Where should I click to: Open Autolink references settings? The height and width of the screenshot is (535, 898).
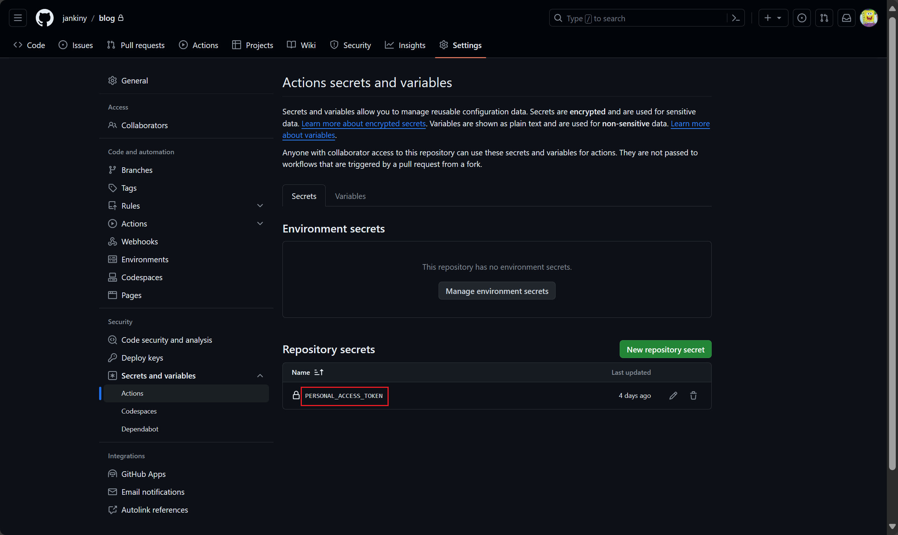(x=186, y=510)
